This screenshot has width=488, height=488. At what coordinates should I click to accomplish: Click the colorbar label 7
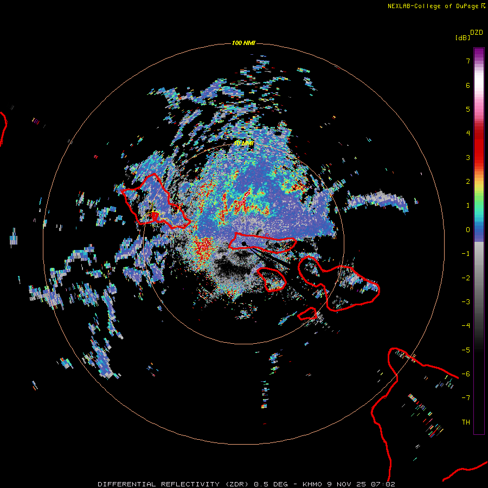pyautogui.click(x=468, y=61)
